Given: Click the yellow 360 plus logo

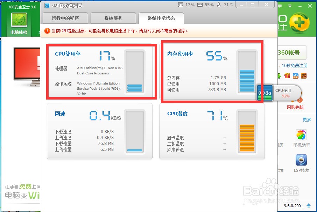Looking at the screenshot, I should (x=299, y=22).
